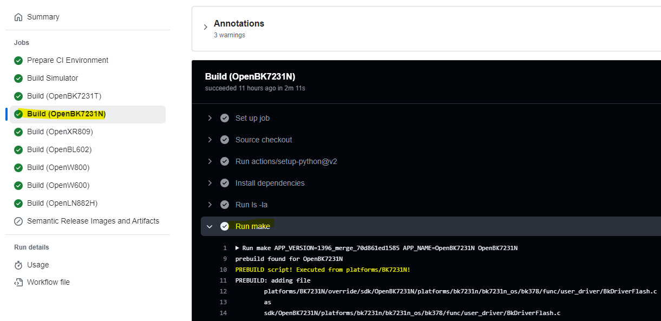The width and height of the screenshot is (661, 321).
Task: Click log line number 10
Action: tap(224, 270)
